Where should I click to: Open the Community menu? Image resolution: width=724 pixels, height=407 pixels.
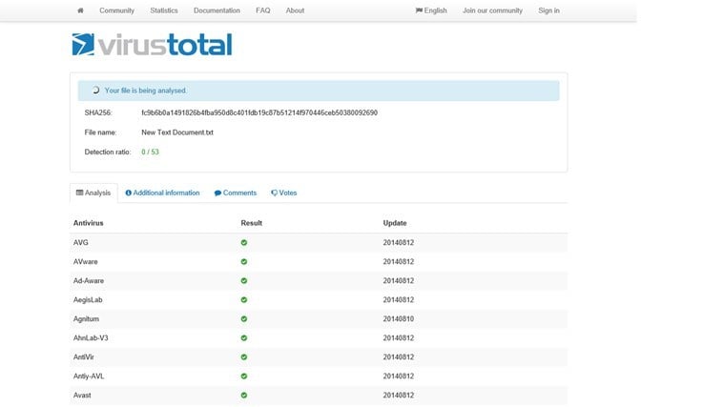(x=116, y=10)
